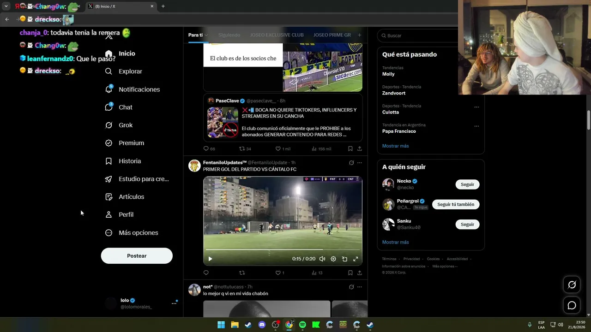Open more options on not* post

[x=360, y=287]
